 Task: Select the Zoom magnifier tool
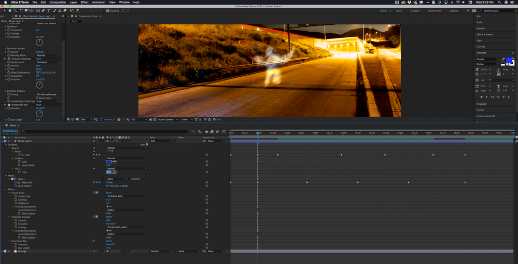(x=15, y=10)
